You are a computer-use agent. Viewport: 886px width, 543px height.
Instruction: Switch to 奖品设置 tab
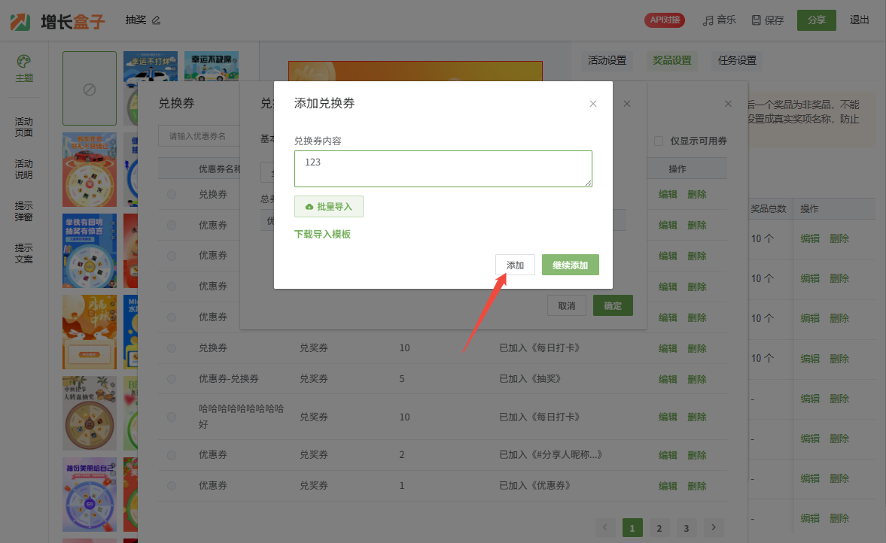[x=672, y=60]
